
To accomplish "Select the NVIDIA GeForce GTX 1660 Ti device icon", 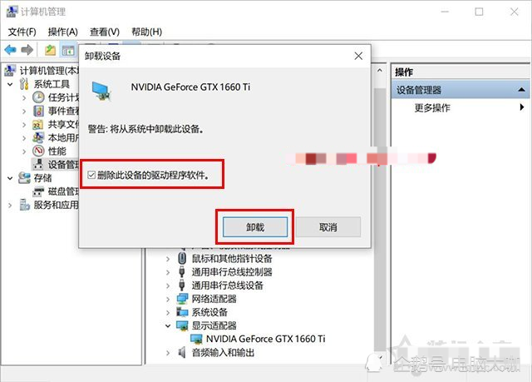I will [196, 339].
